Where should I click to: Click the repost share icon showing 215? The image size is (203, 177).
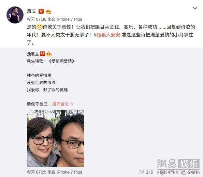[142, 172]
